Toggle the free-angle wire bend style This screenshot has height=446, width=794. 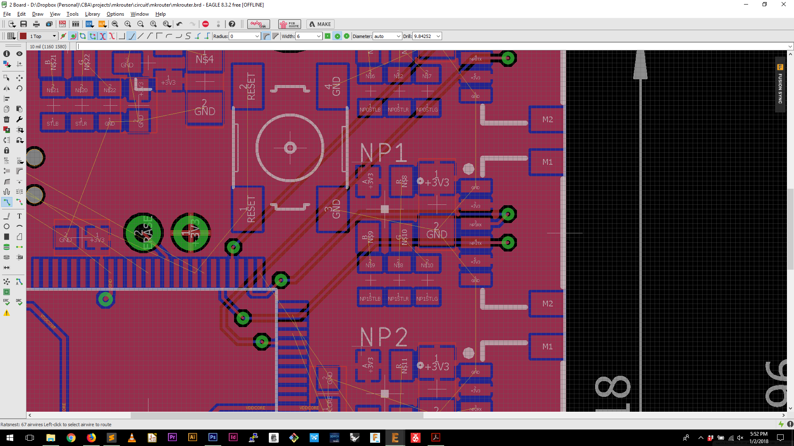[x=141, y=36]
